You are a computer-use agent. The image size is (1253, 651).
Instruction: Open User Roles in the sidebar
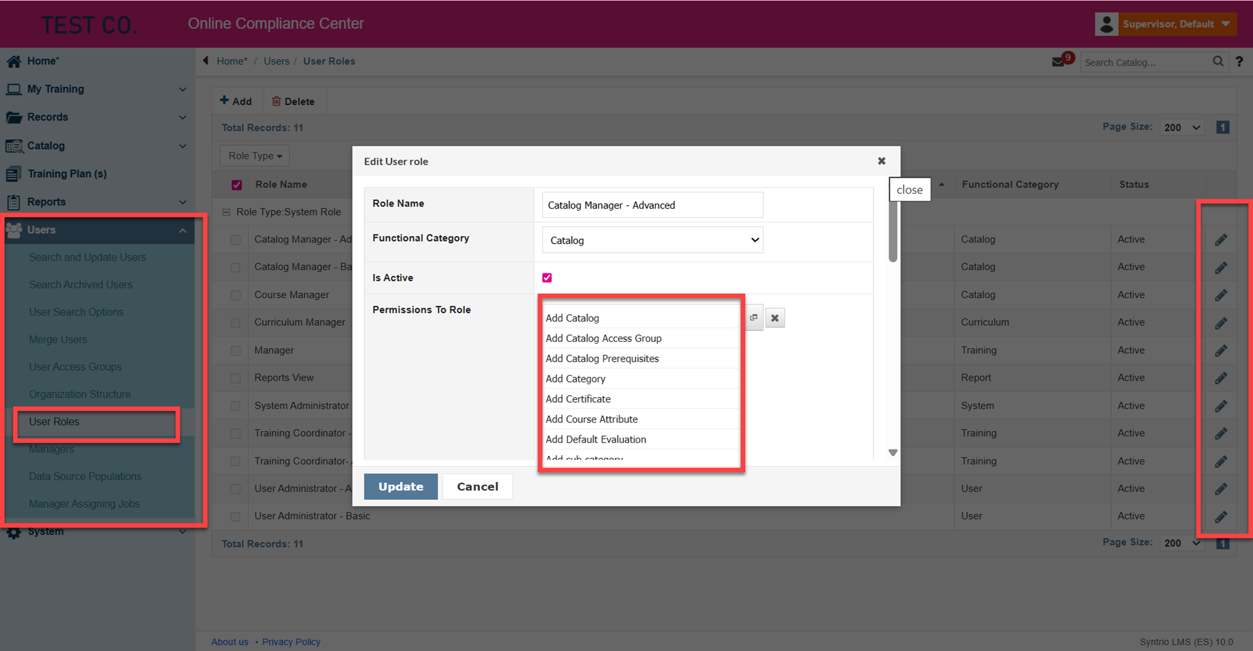pyautogui.click(x=54, y=421)
